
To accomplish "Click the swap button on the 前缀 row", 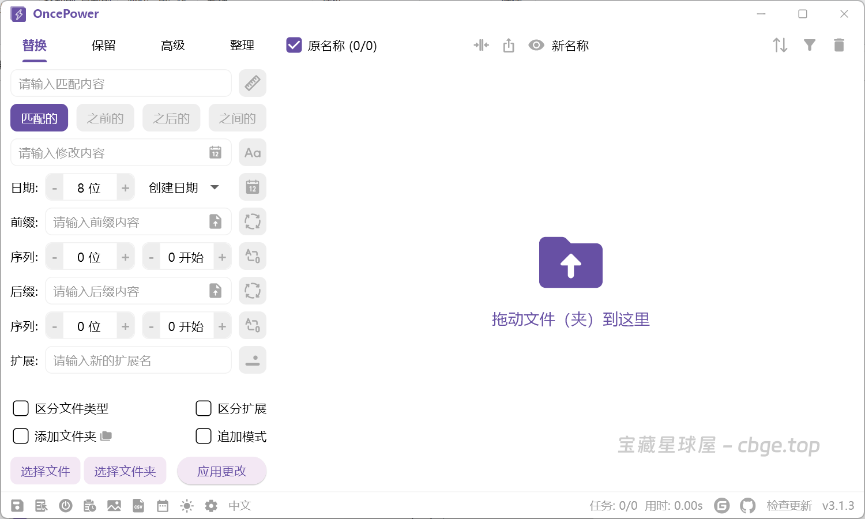I will pos(253,222).
